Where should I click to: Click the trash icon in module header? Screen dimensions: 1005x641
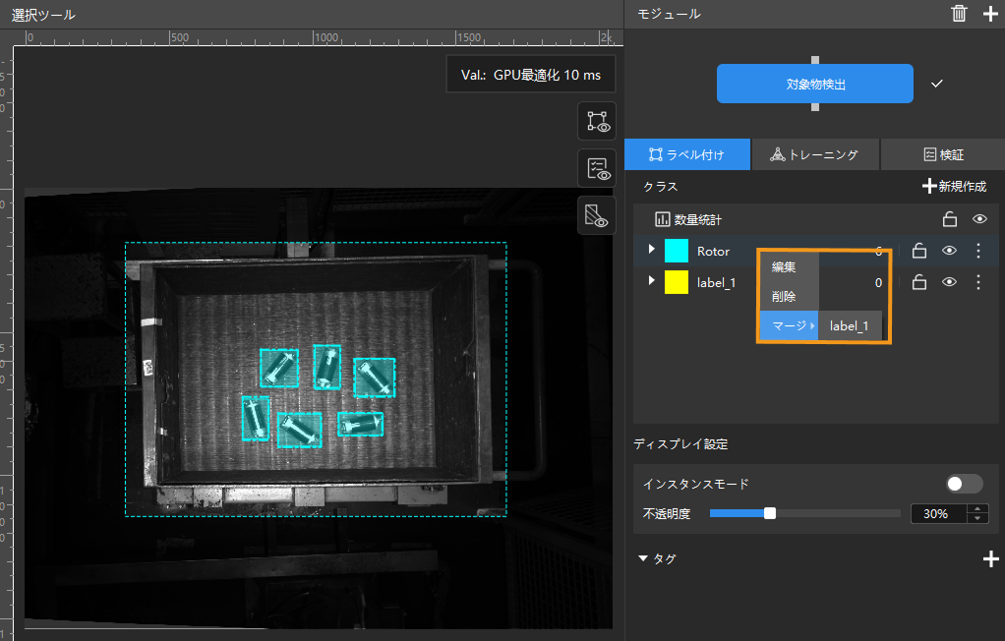point(959,14)
